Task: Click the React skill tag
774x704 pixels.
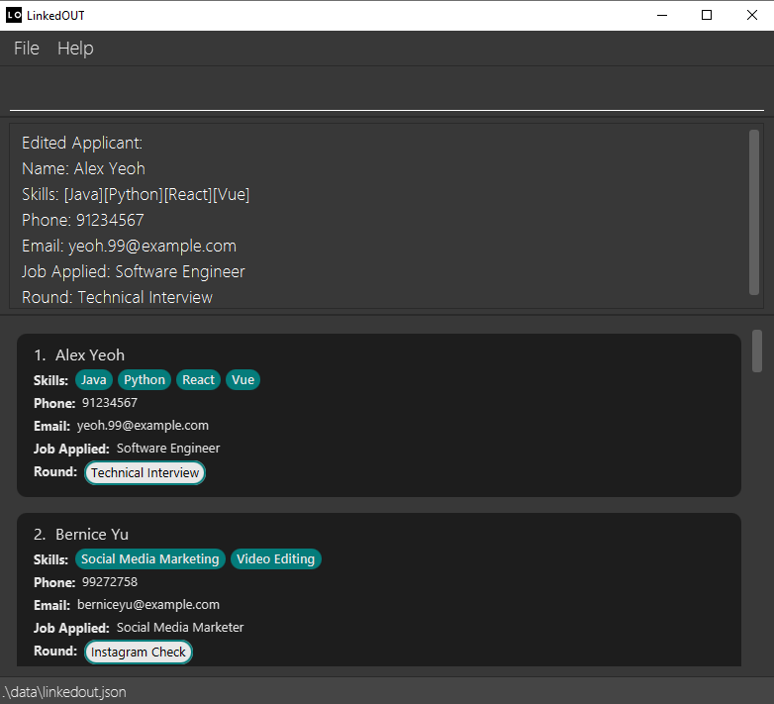Action: coord(198,380)
